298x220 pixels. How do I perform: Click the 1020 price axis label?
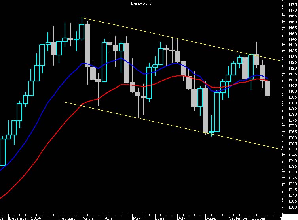click(292, 184)
